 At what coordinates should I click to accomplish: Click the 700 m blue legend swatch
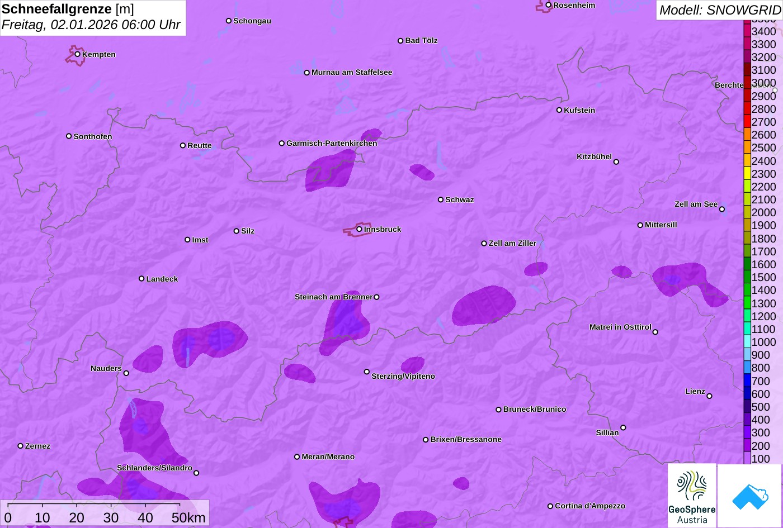click(747, 380)
